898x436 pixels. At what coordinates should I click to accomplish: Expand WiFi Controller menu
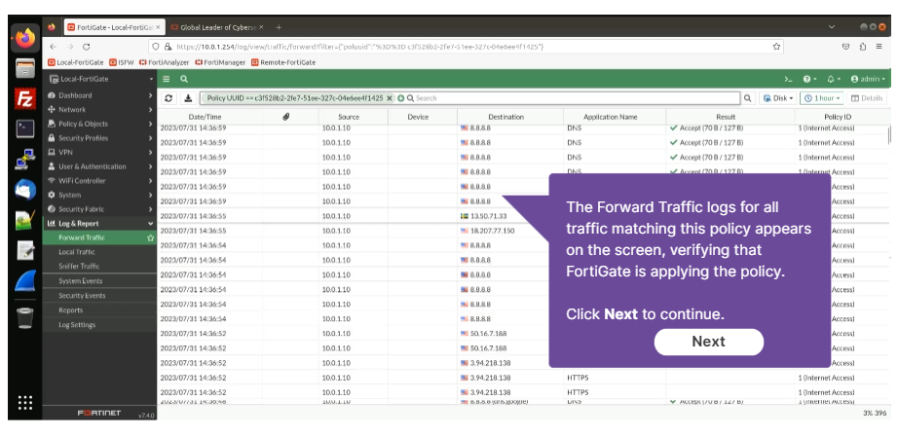click(99, 181)
